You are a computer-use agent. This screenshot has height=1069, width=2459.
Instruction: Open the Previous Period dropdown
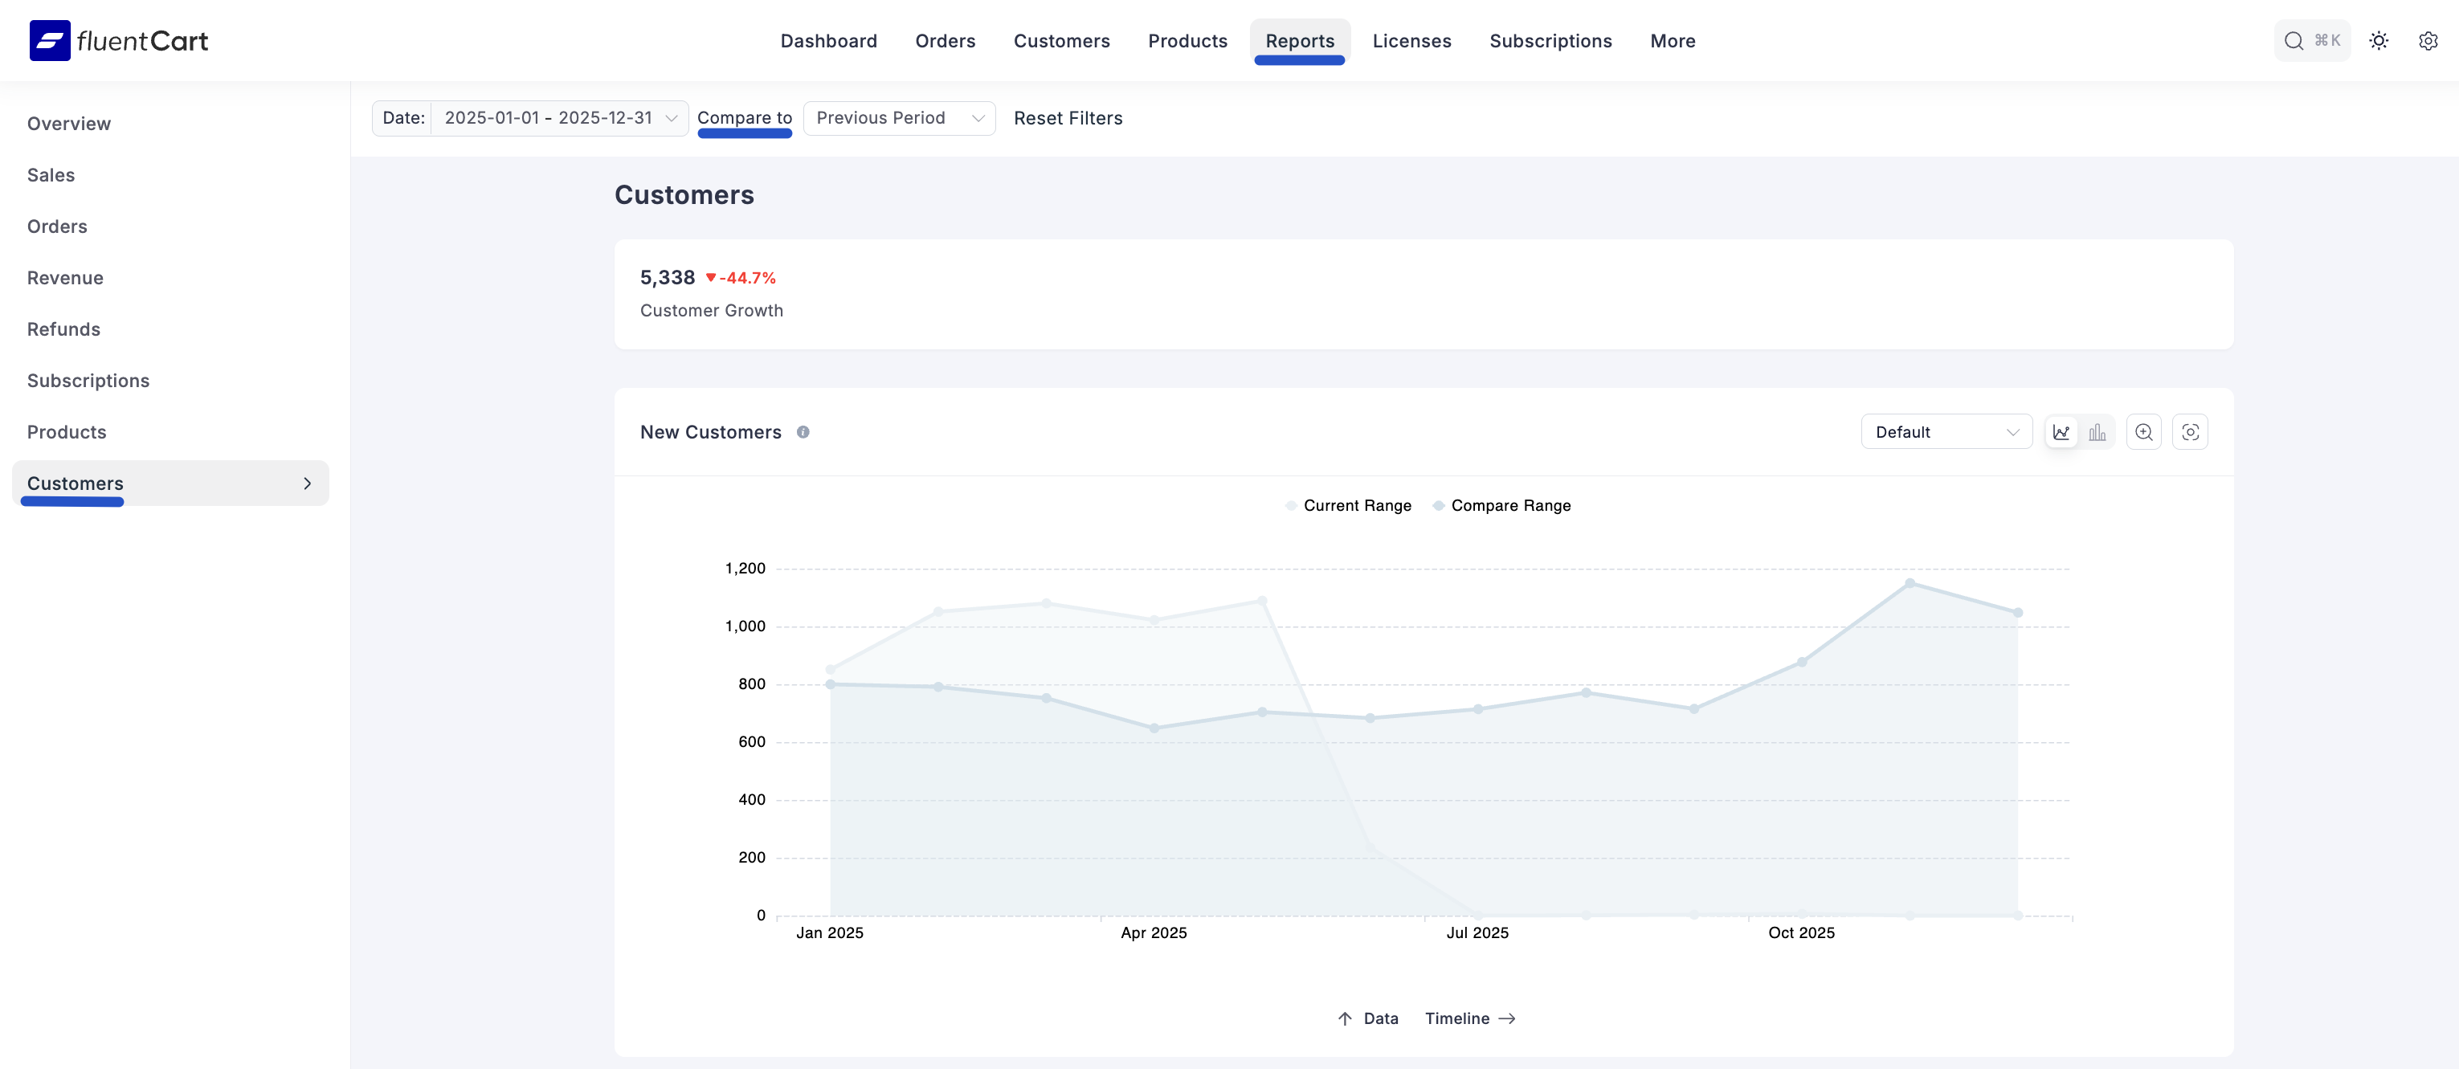point(899,117)
